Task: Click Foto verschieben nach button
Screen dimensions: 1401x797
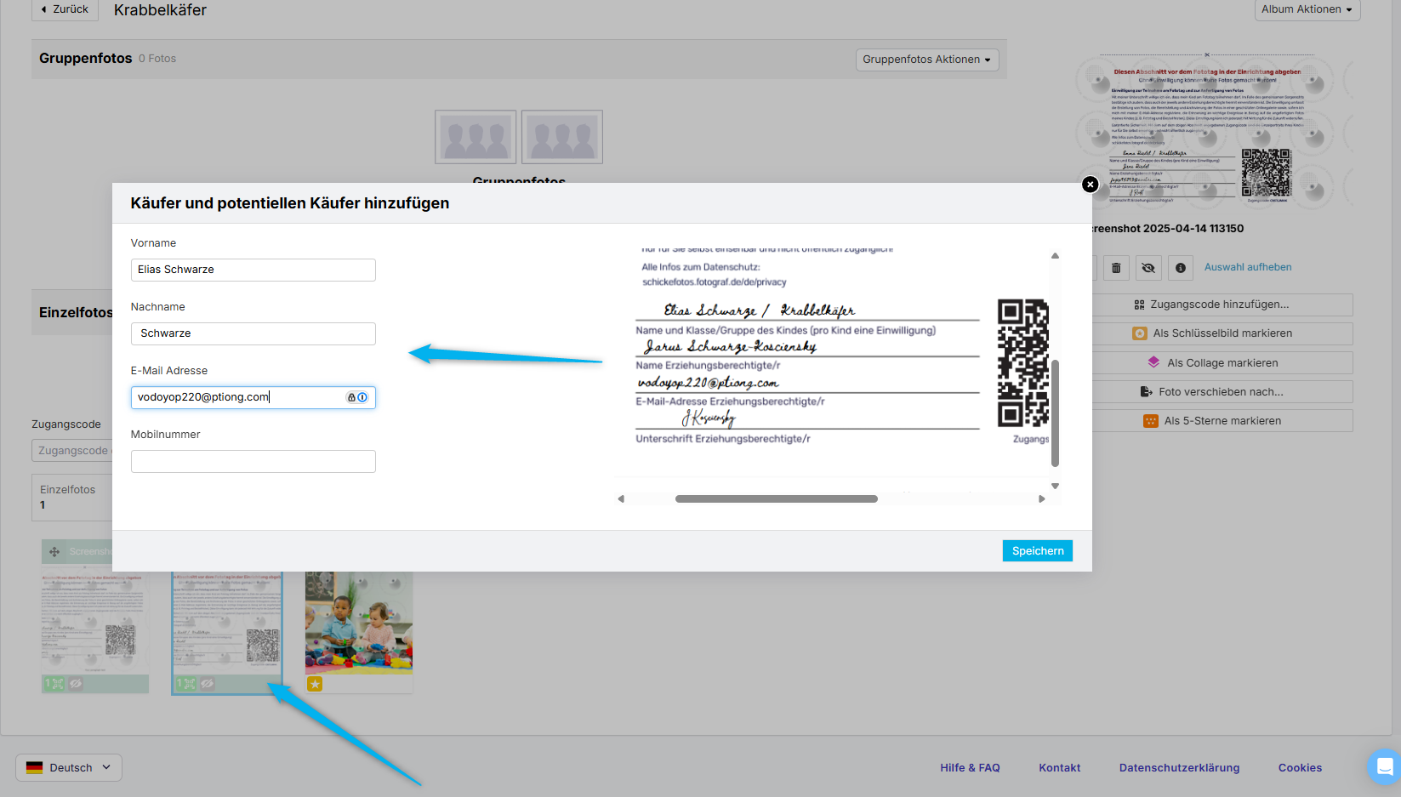Action: tap(1222, 392)
